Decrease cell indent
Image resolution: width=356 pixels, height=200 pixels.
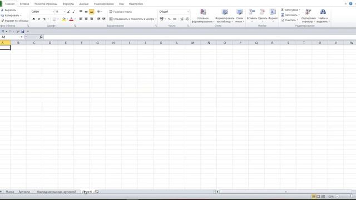click(x=99, y=19)
